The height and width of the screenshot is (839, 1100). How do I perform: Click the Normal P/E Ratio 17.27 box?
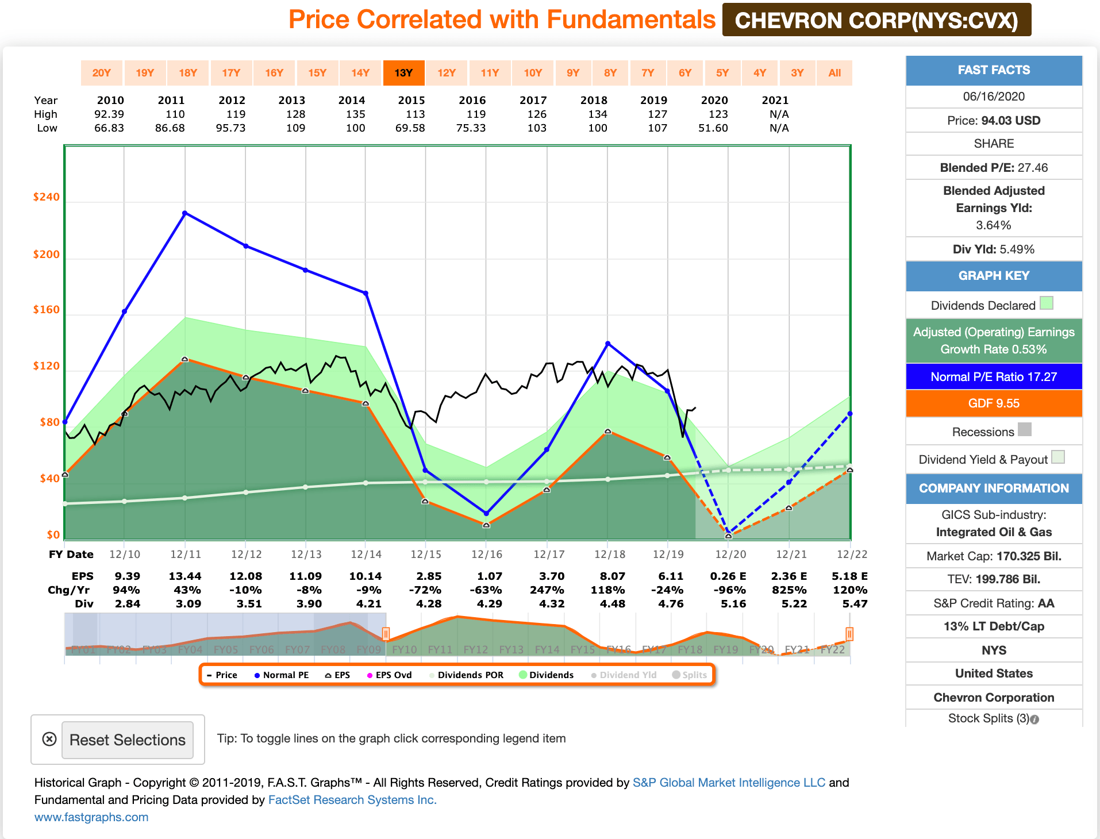tap(994, 377)
